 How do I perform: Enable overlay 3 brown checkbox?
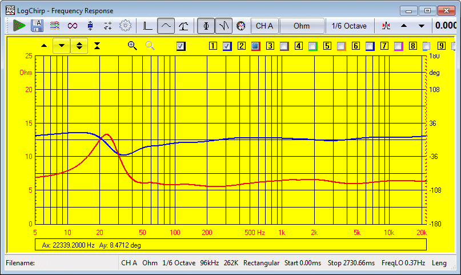[284, 46]
